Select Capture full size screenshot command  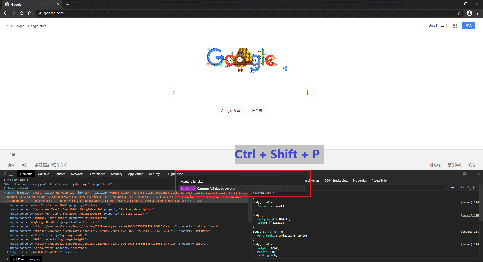[x=216, y=189]
